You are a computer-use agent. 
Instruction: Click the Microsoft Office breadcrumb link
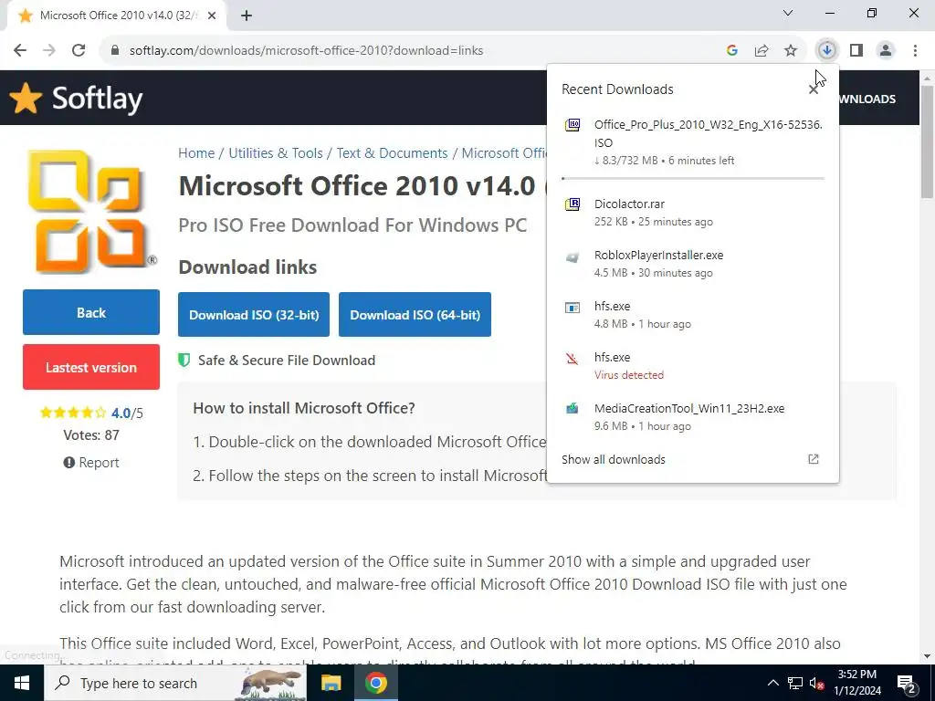click(x=504, y=153)
